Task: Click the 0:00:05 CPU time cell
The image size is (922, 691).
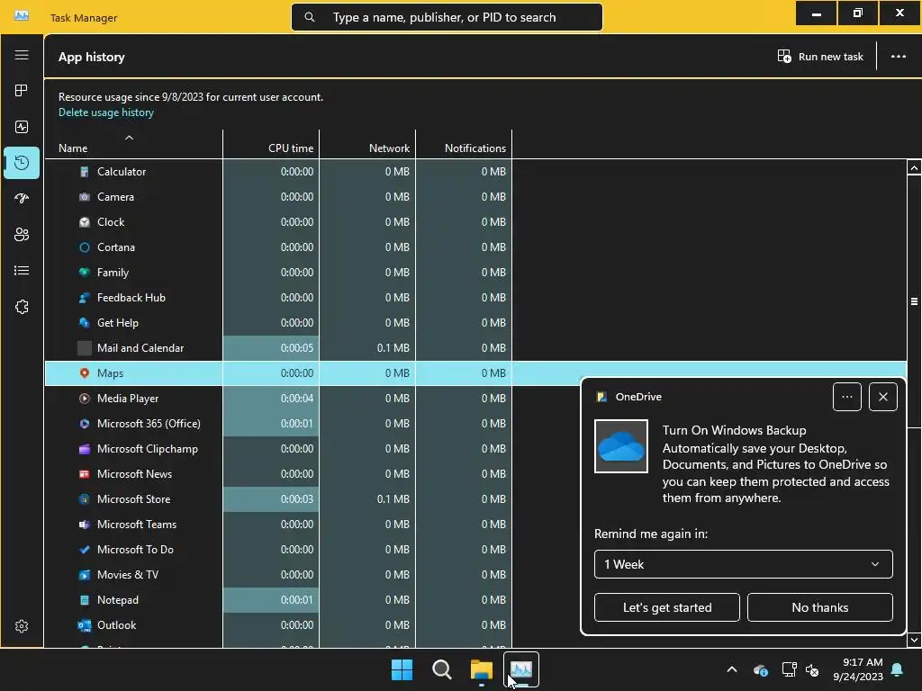Action: click(x=271, y=348)
